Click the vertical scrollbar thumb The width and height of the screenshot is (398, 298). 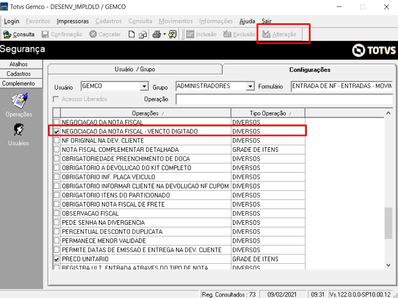[x=388, y=223]
